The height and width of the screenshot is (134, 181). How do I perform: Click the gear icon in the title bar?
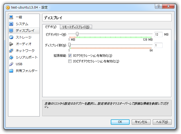8,7
